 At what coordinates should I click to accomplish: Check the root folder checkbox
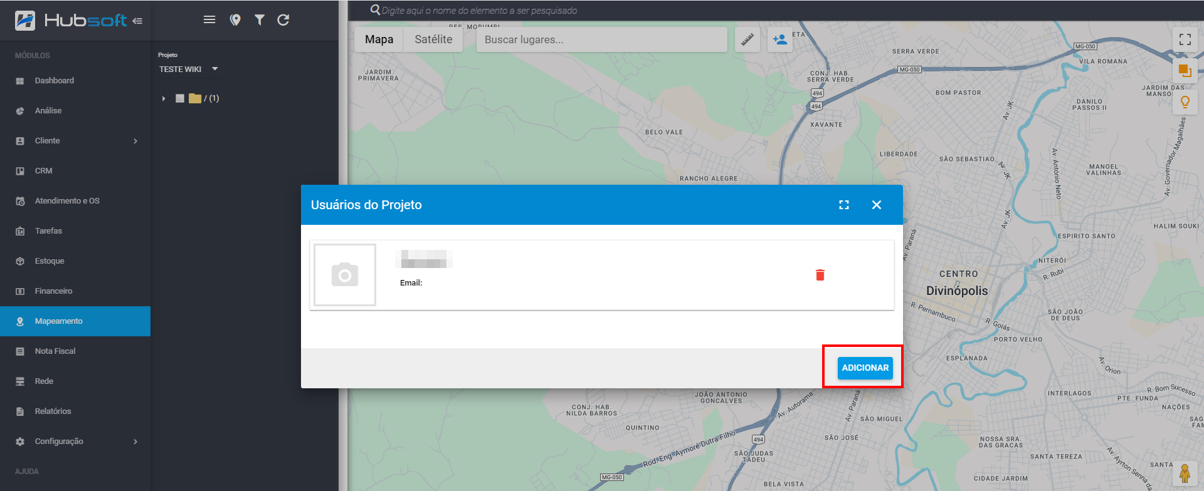(180, 98)
